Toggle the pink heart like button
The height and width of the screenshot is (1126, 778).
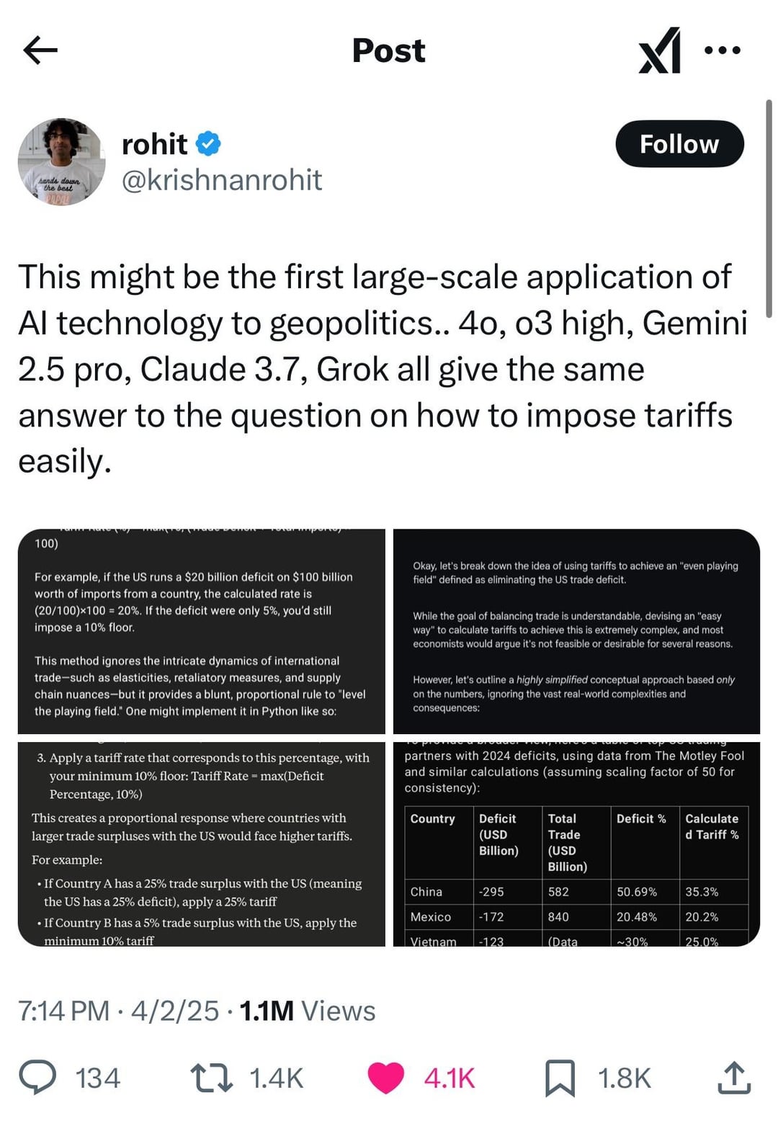386,1078
